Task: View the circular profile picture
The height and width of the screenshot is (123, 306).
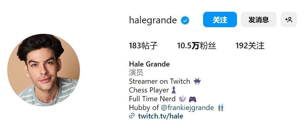Action: tap(44, 70)
